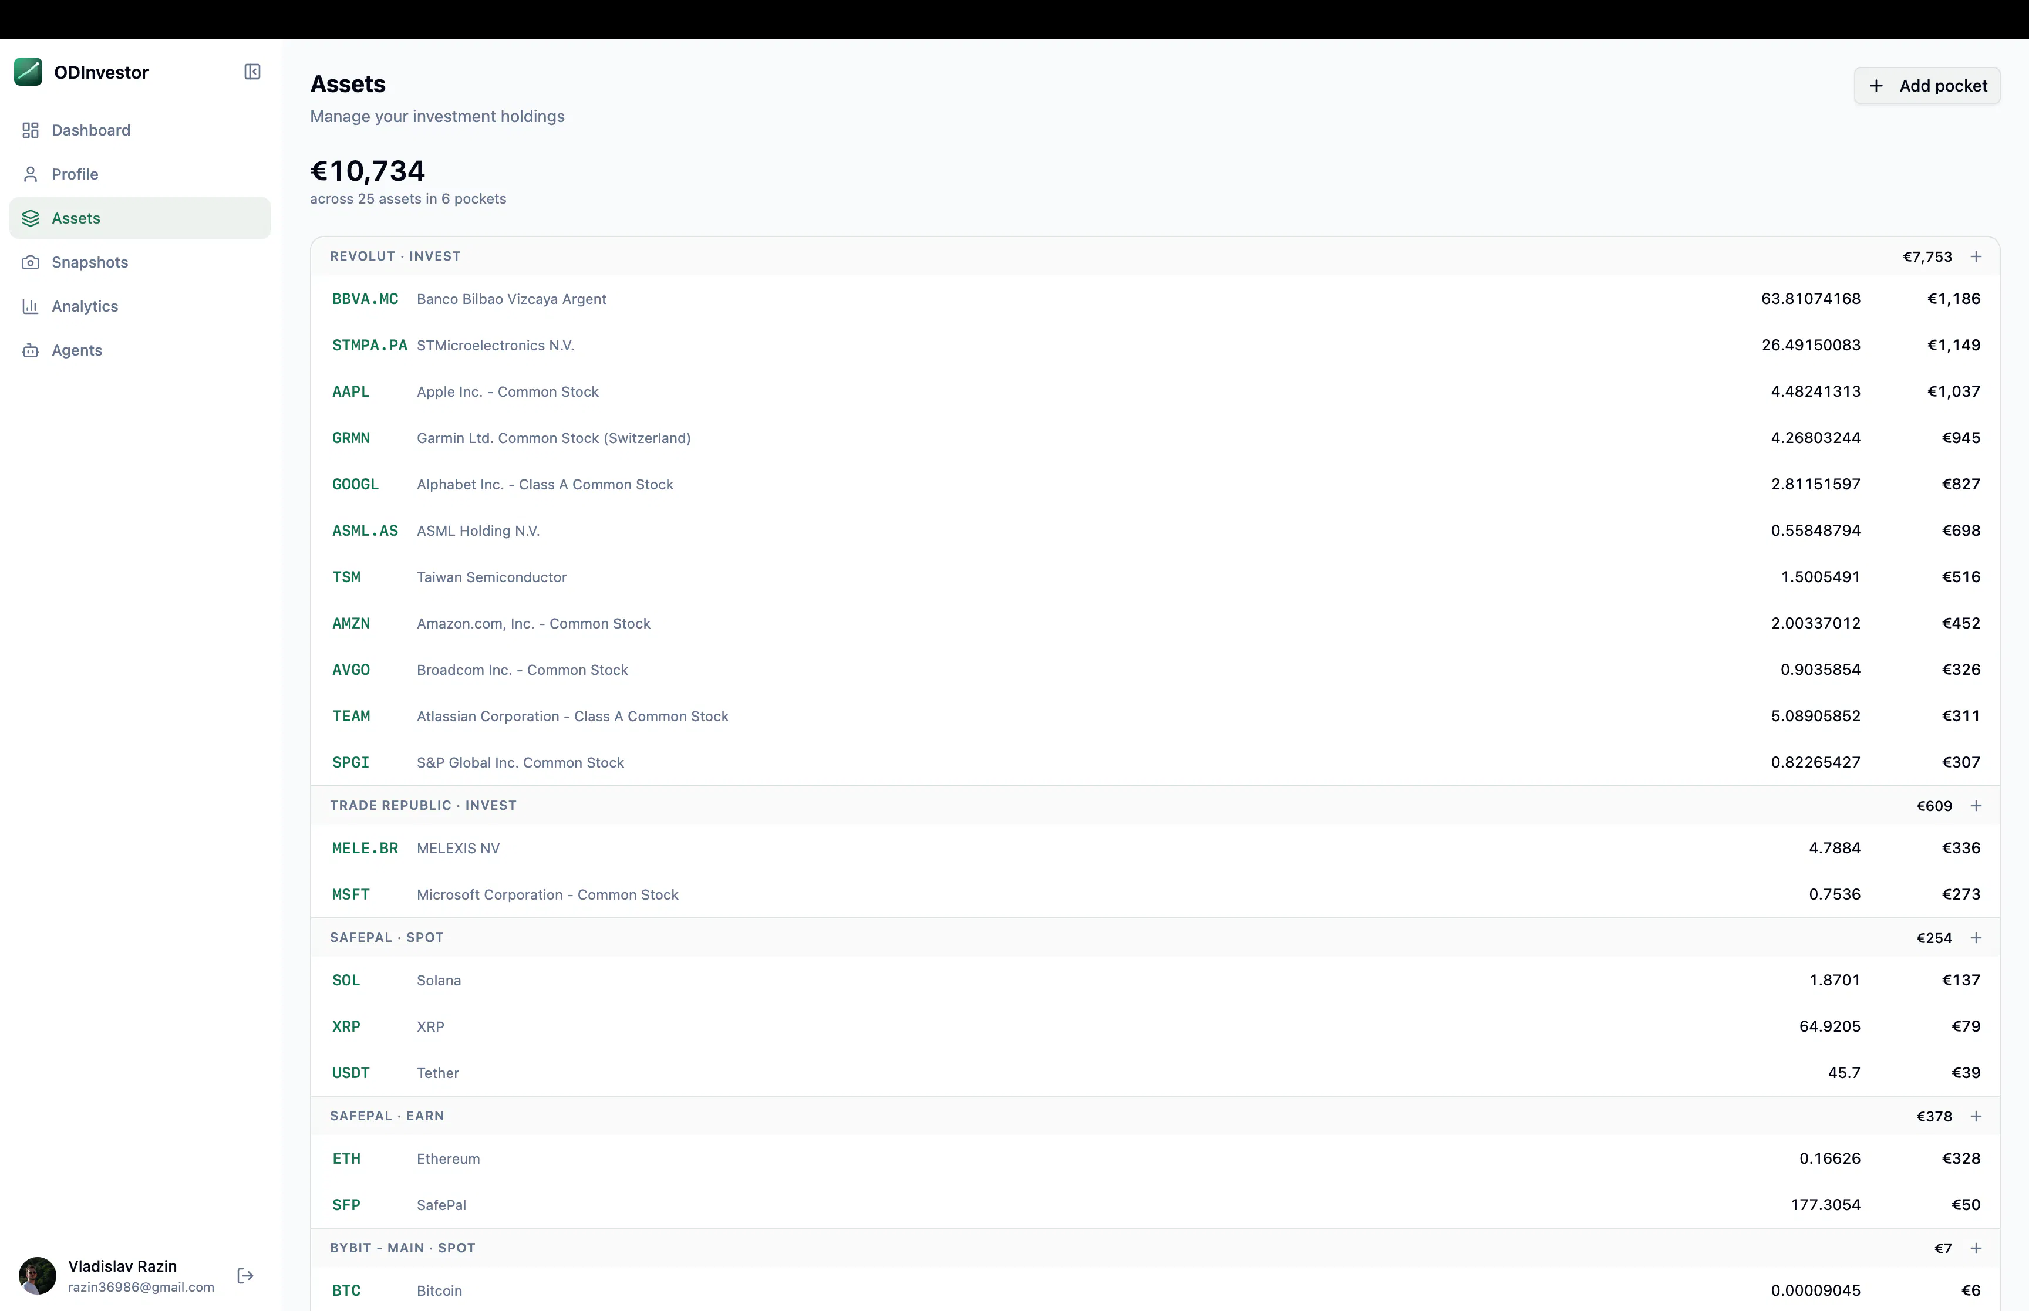This screenshot has width=2029, height=1311.
Task: Click S&P Global Inc. Common Stock name
Action: click(x=520, y=763)
